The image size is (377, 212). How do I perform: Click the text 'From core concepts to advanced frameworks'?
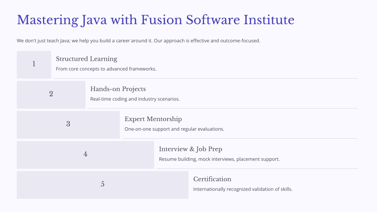click(106, 69)
